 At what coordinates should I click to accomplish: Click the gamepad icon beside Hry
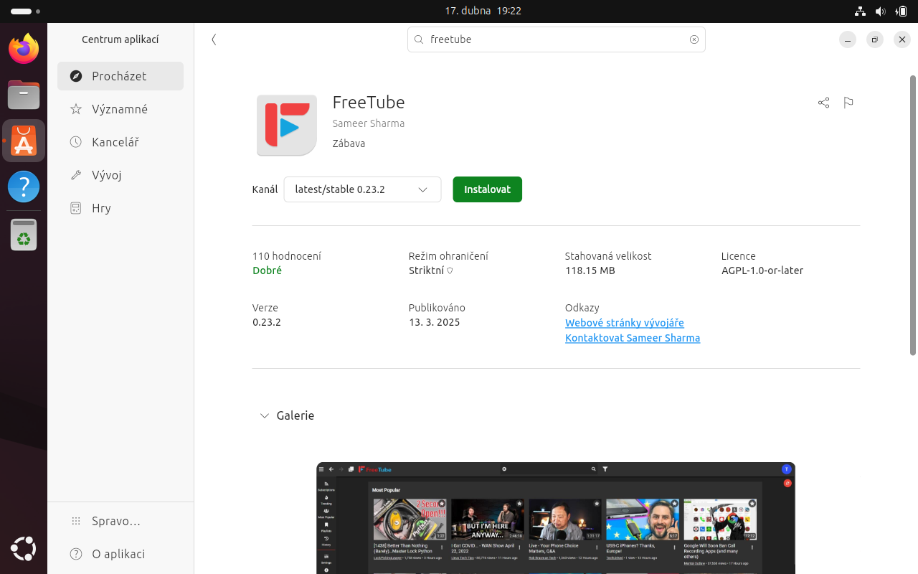point(76,208)
